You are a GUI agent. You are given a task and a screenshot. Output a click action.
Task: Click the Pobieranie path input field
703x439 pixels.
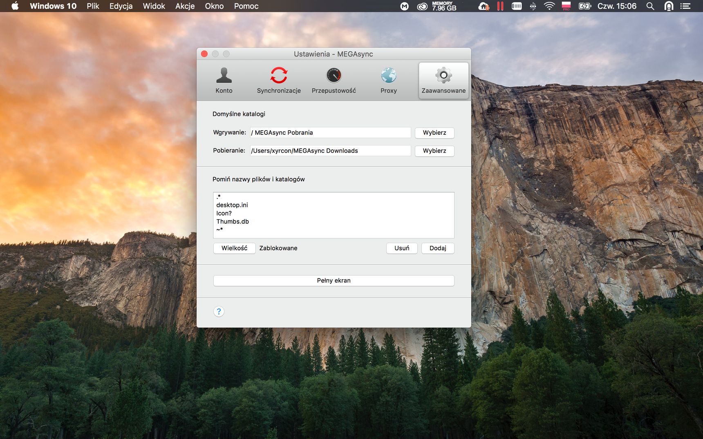tap(330, 151)
